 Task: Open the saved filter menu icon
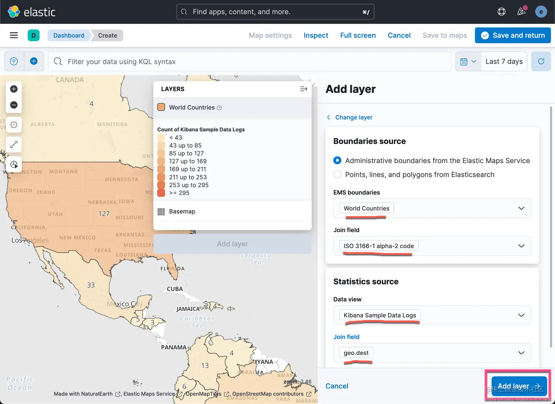tap(14, 61)
